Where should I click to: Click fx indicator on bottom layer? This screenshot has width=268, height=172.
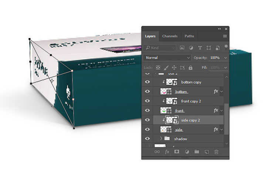(x=216, y=91)
